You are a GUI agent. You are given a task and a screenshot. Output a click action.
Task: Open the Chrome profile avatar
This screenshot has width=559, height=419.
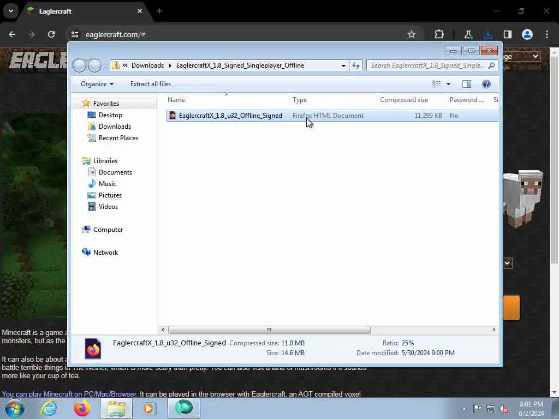pos(527,34)
